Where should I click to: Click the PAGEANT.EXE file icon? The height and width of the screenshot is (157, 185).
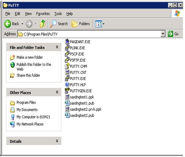click(x=67, y=42)
